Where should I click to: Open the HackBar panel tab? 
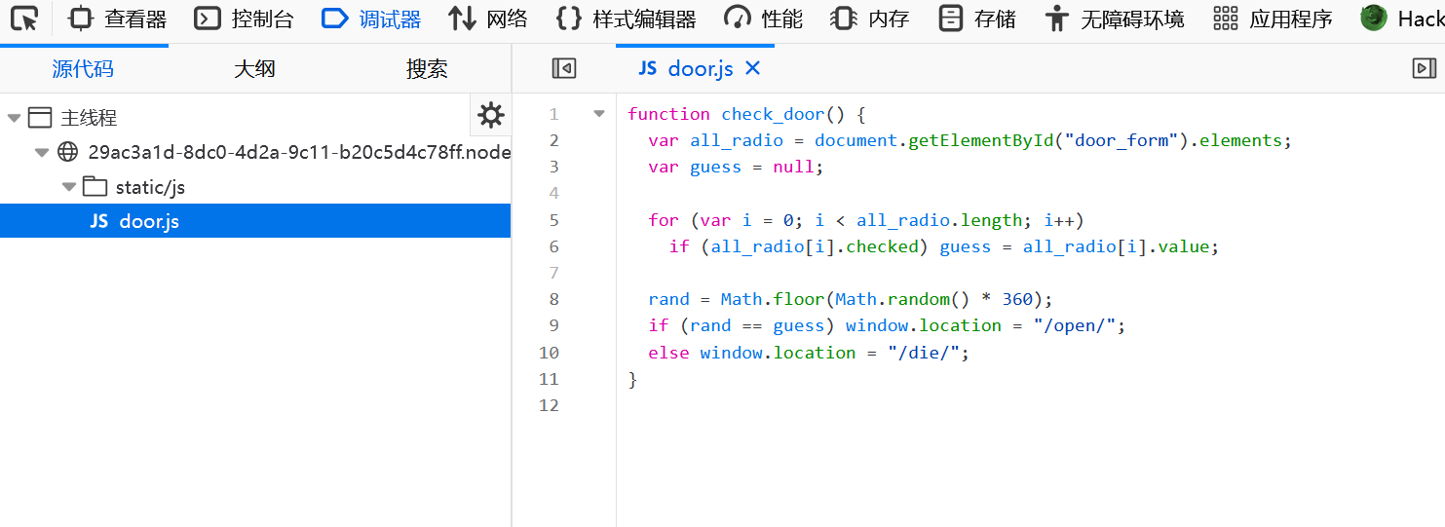pos(1402,19)
